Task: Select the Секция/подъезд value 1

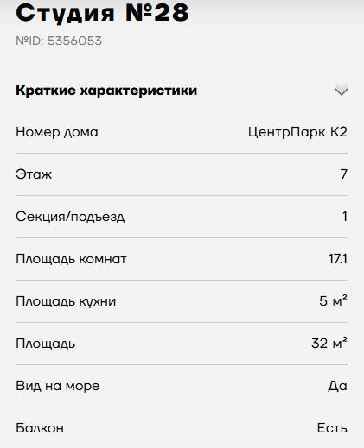Action: pyautogui.click(x=345, y=217)
